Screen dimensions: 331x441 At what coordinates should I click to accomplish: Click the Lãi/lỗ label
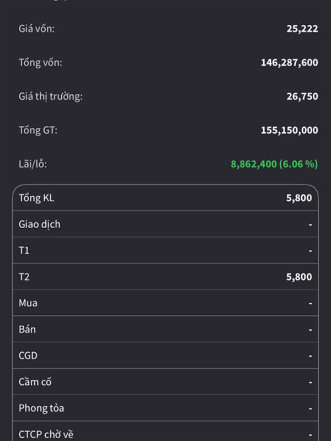[x=37, y=164]
